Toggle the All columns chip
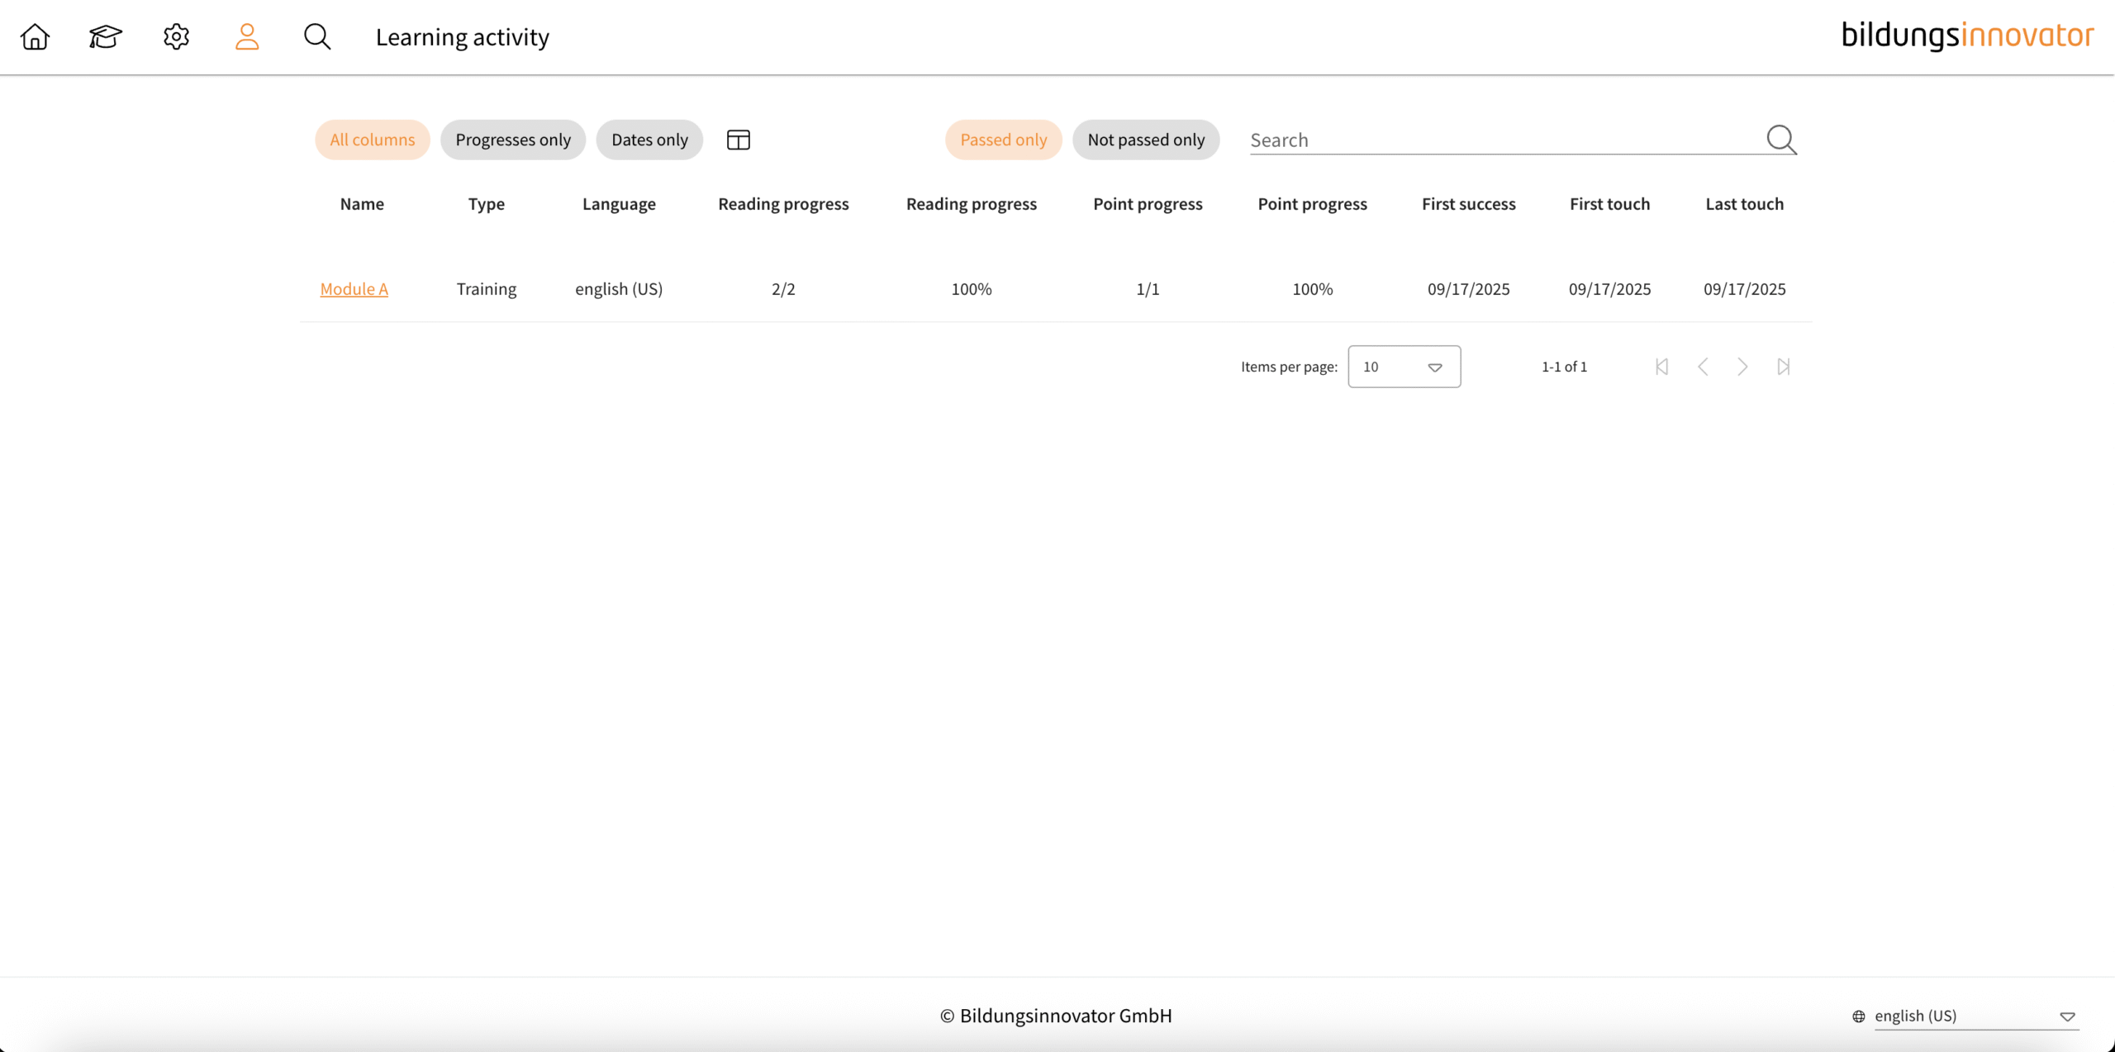This screenshot has width=2115, height=1052. (x=372, y=140)
